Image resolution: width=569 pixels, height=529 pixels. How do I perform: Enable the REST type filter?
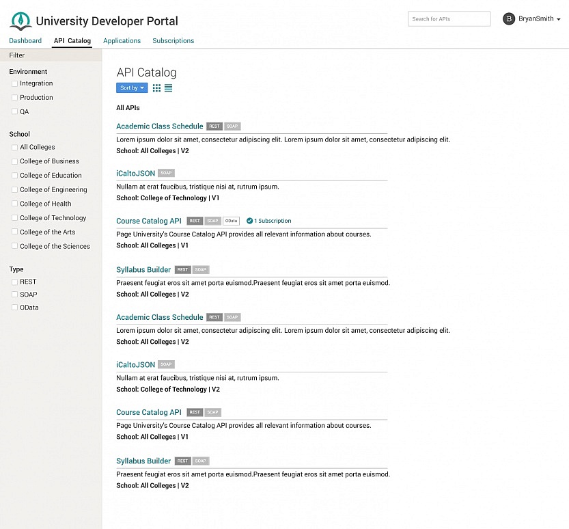(14, 282)
